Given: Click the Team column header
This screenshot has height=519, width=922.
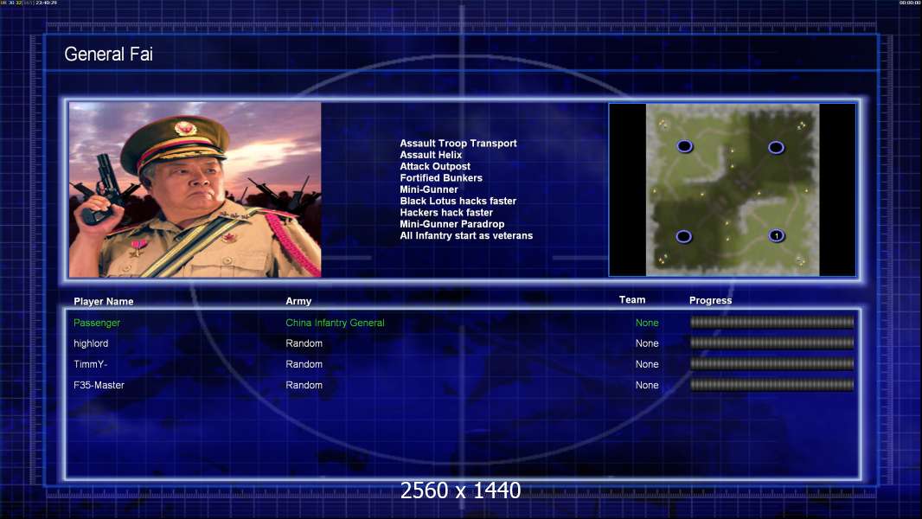Looking at the screenshot, I should pos(632,300).
